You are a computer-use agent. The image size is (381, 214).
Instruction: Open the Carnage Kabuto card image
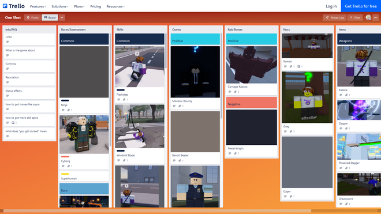[252, 65]
